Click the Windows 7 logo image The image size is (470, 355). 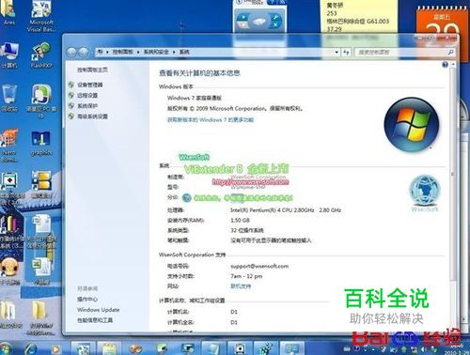pyautogui.click(x=412, y=125)
